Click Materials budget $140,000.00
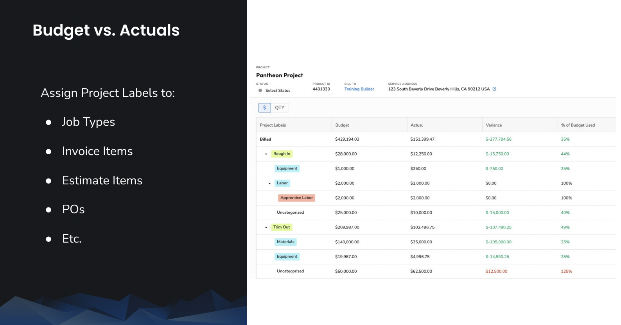The image size is (621, 325). click(x=347, y=242)
